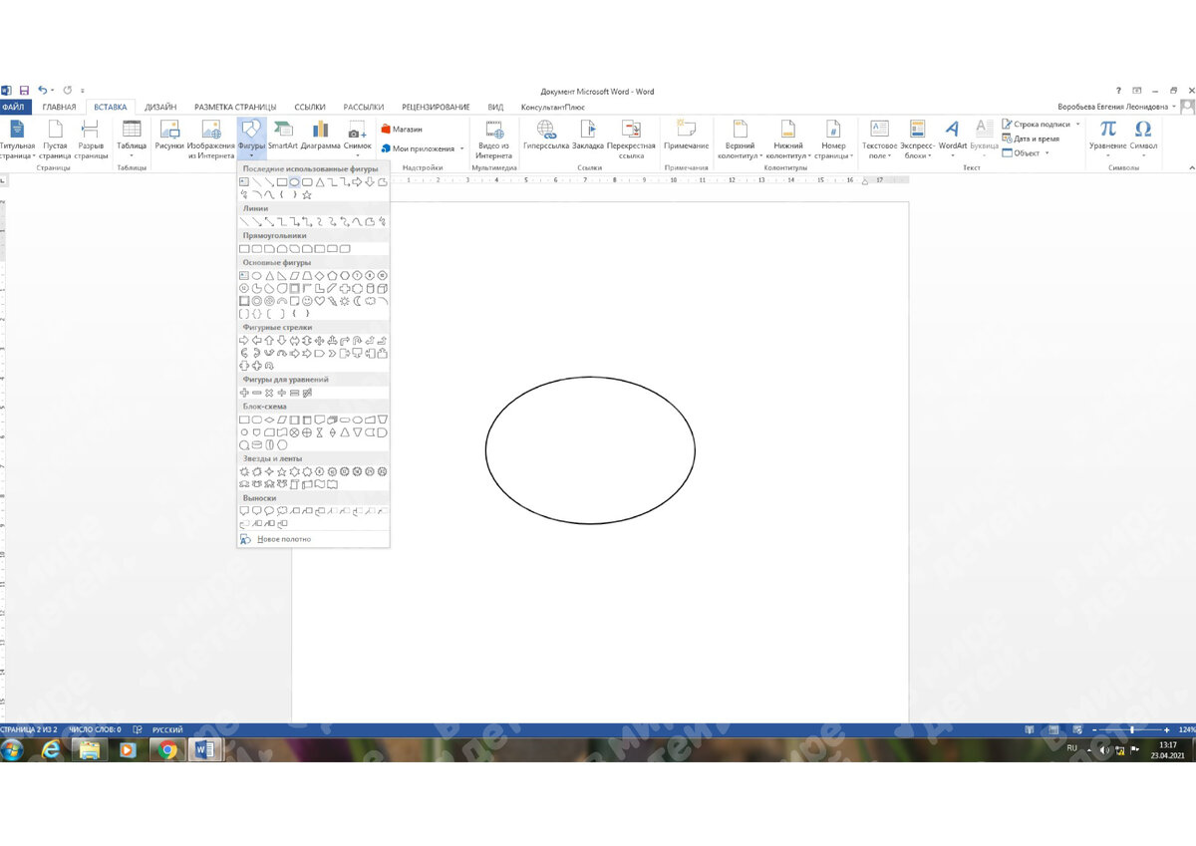The height and width of the screenshot is (846, 1196).
Task: Insert Видео из Интернета
Action: [x=493, y=139]
